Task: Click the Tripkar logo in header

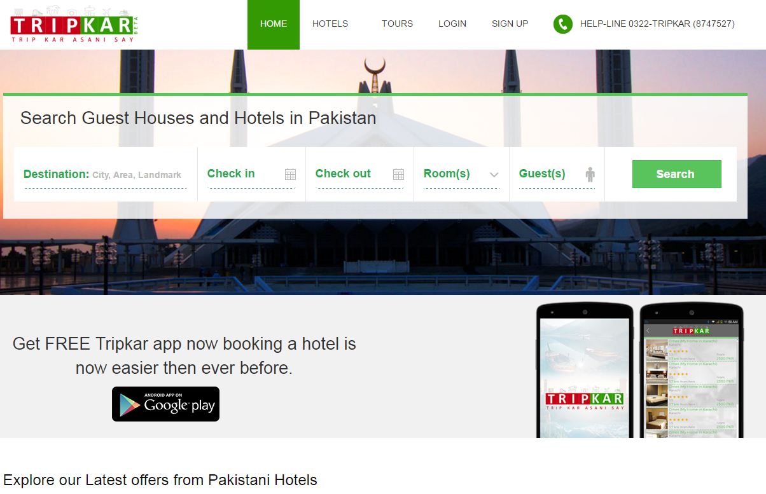Action: (x=74, y=25)
